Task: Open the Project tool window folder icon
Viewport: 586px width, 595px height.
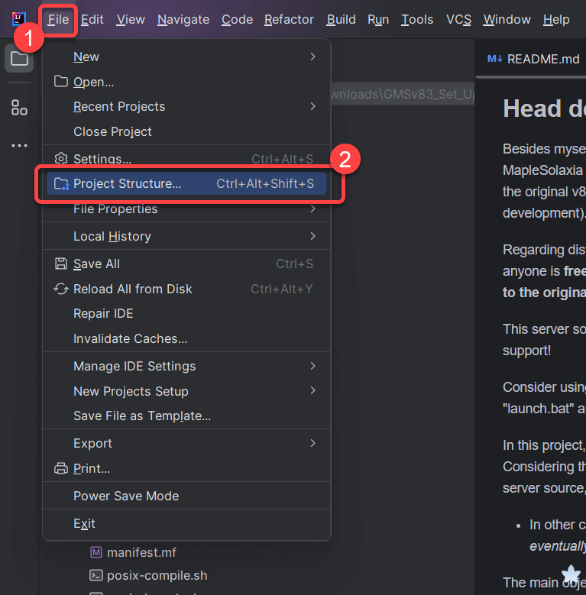Action: click(x=19, y=59)
